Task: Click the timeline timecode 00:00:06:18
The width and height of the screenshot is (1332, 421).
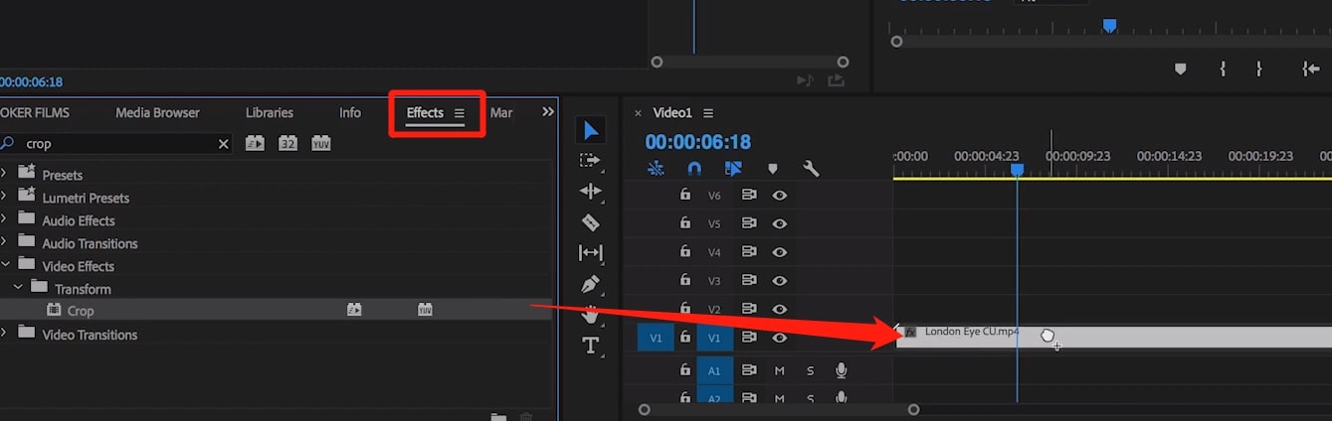Action: 697,142
